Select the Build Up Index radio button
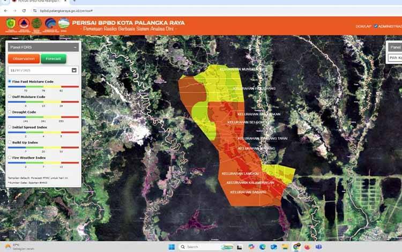This screenshot has height=252, width=402. click(10, 142)
